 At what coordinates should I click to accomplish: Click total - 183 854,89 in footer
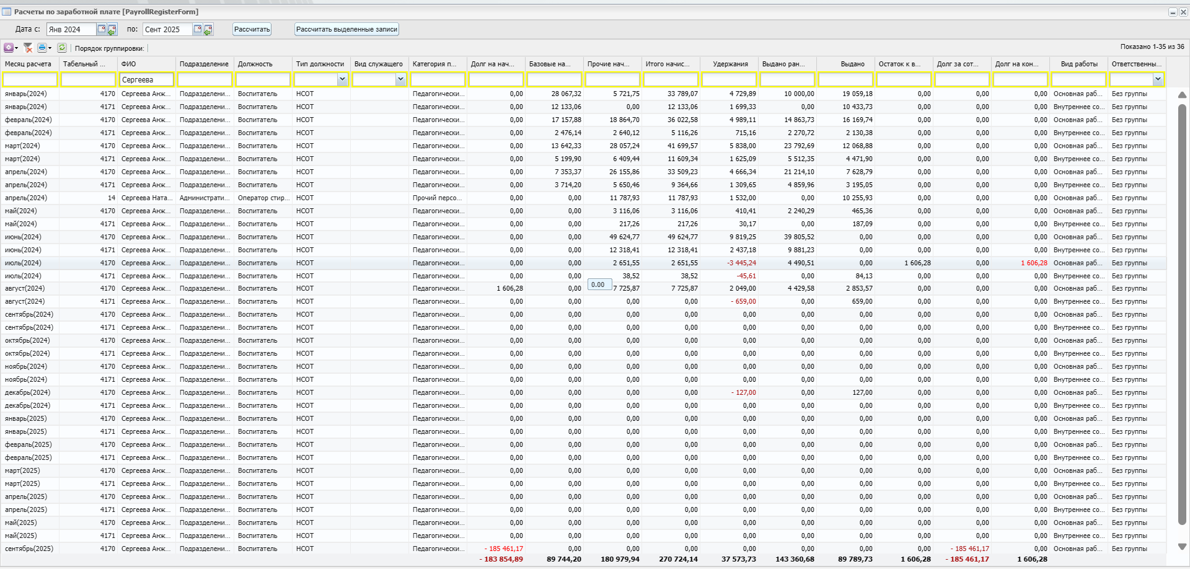click(501, 559)
